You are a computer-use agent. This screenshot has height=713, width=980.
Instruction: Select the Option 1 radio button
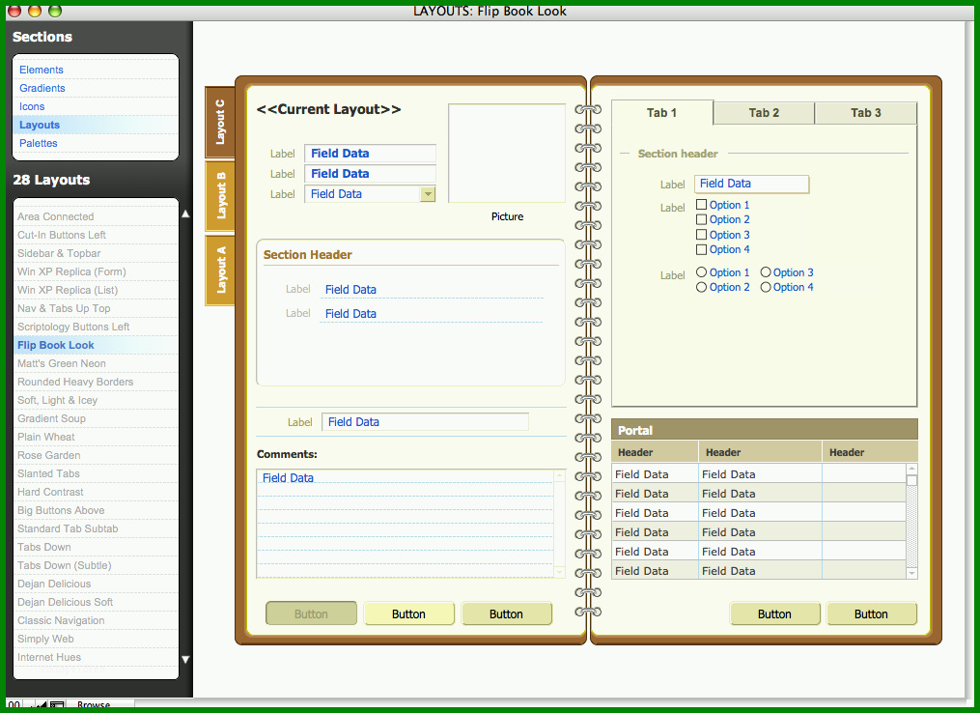coord(701,272)
